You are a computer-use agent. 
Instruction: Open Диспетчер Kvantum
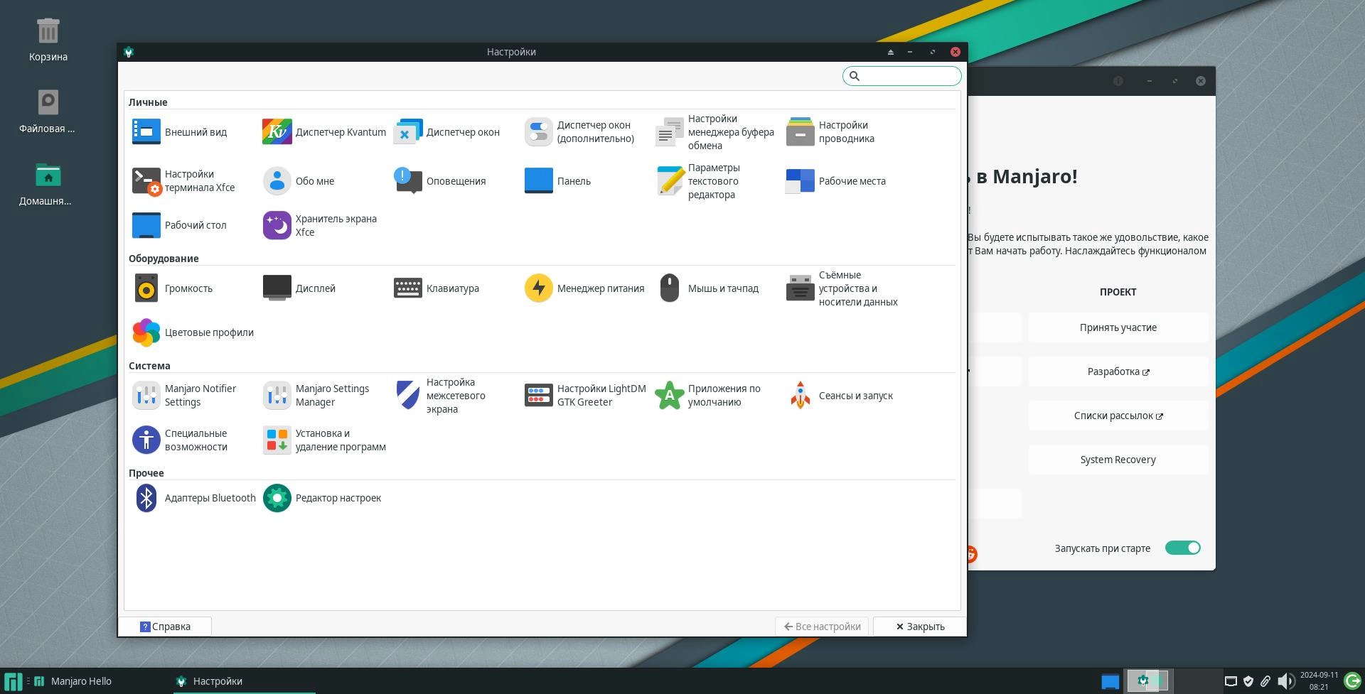[x=324, y=132]
